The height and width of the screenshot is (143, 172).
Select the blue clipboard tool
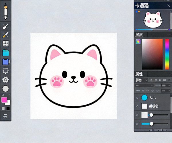point(6,62)
